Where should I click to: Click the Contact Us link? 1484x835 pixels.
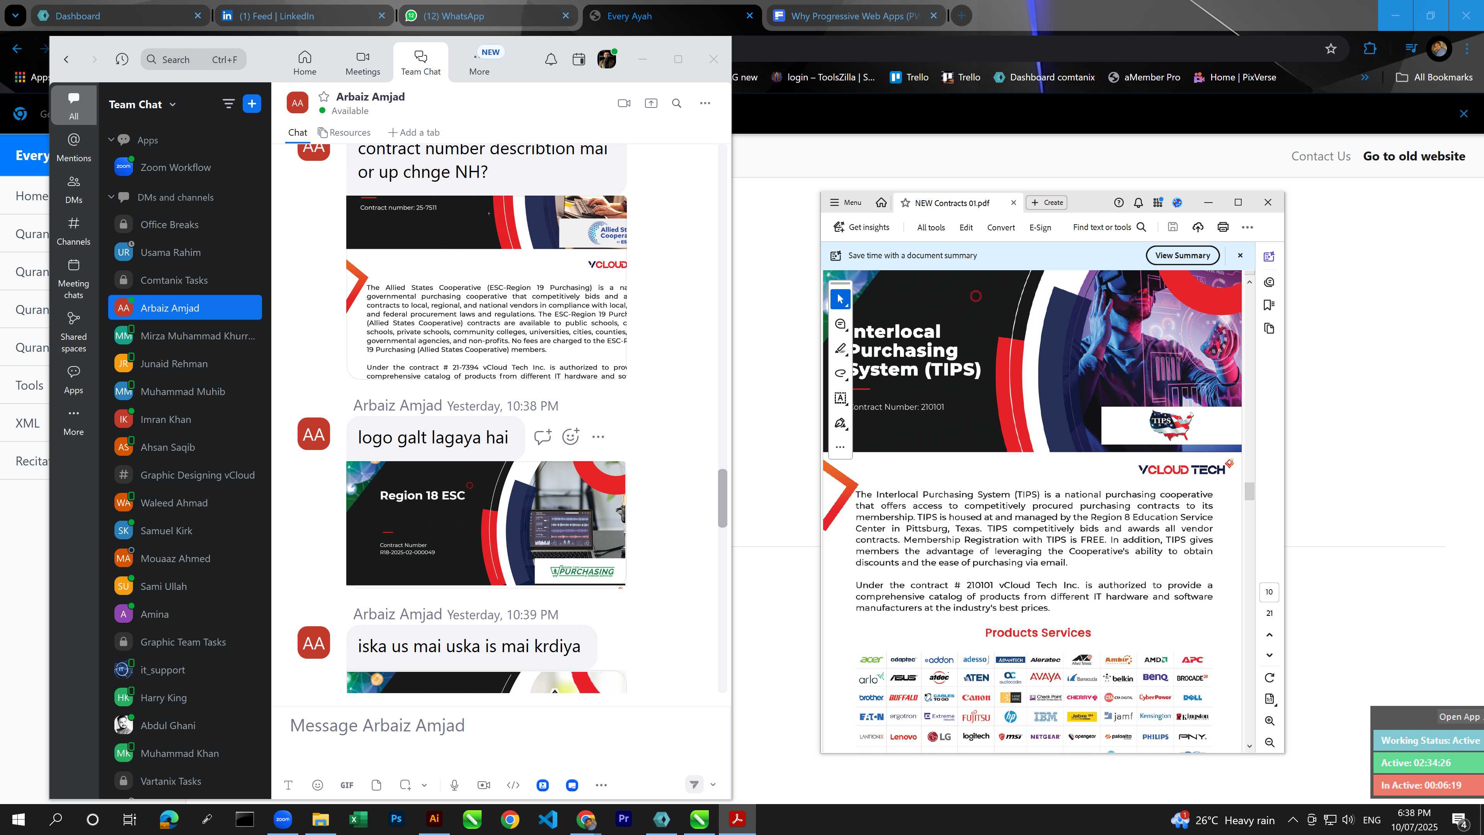(x=1321, y=156)
